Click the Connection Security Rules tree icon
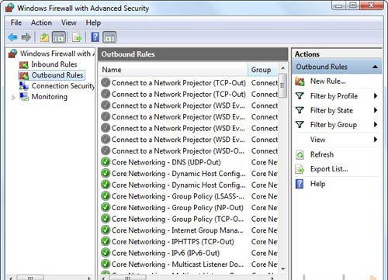Screen dimensions: 388x280 click(x=24, y=86)
